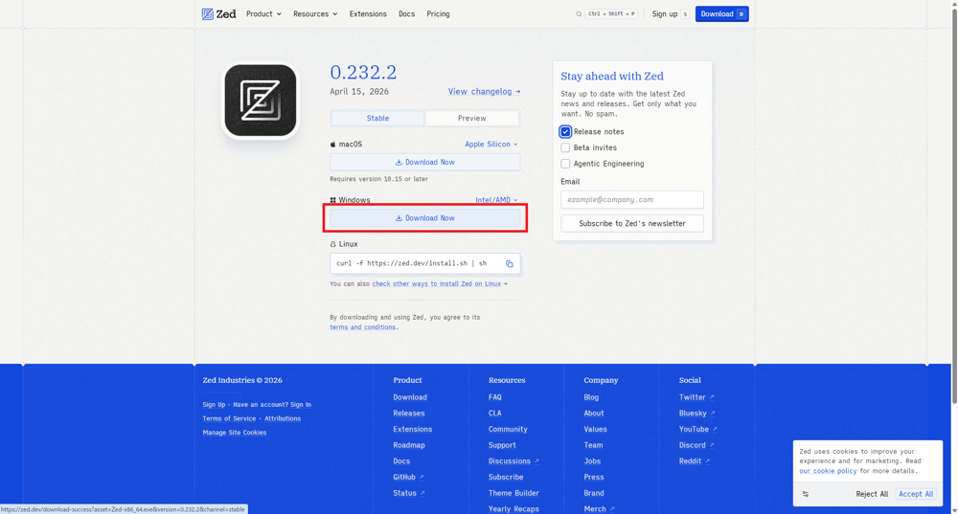
Task: Open the search magnifier icon
Action: click(579, 14)
